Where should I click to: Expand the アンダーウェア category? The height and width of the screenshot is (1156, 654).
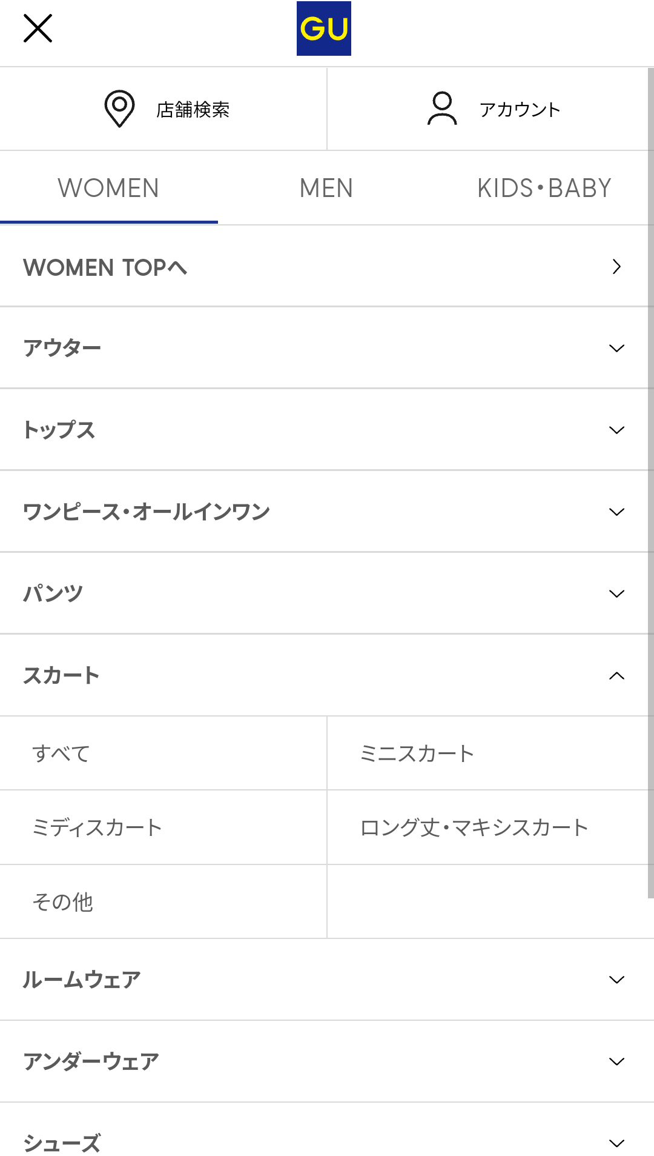pyautogui.click(x=616, y=1061)
